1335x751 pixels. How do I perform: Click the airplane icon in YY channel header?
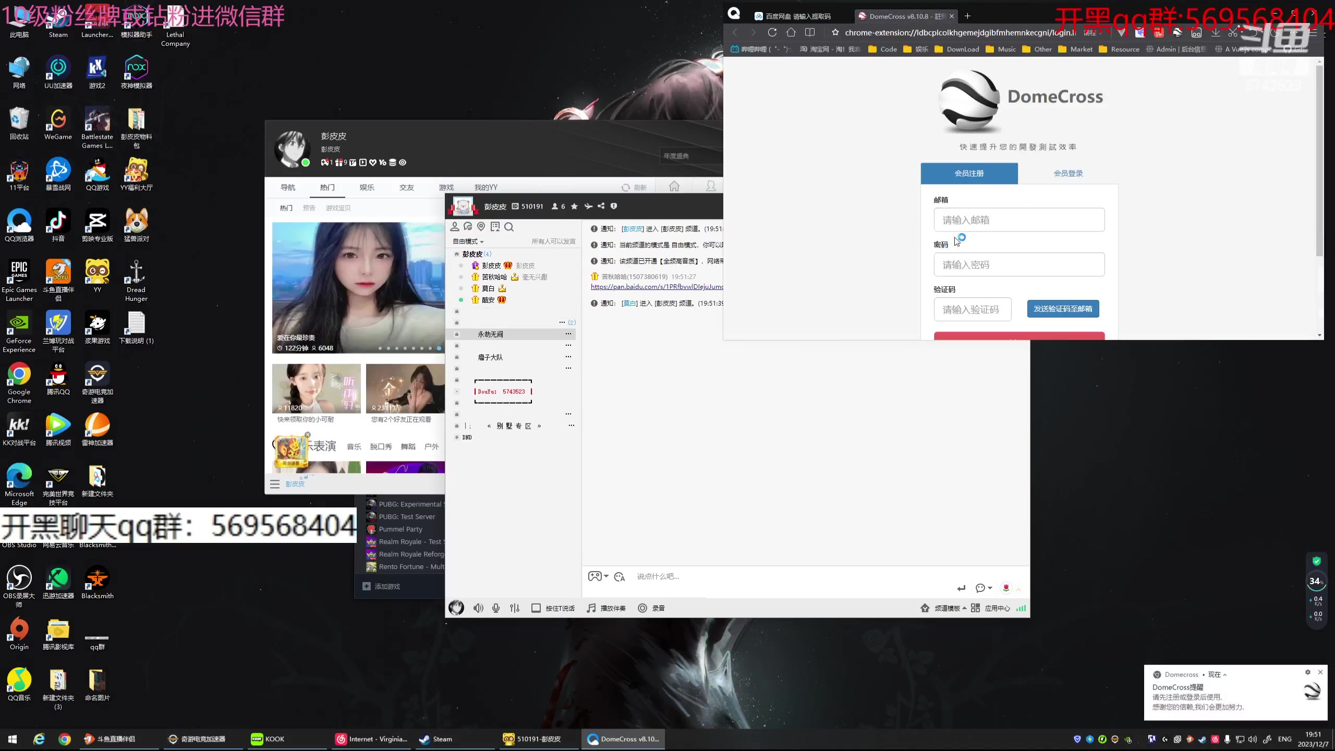pos(588,207)
